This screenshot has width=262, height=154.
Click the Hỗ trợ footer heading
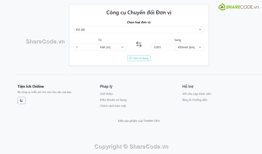188,86
